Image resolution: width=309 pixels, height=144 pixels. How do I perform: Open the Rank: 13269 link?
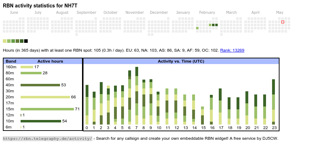coord(232,50)
